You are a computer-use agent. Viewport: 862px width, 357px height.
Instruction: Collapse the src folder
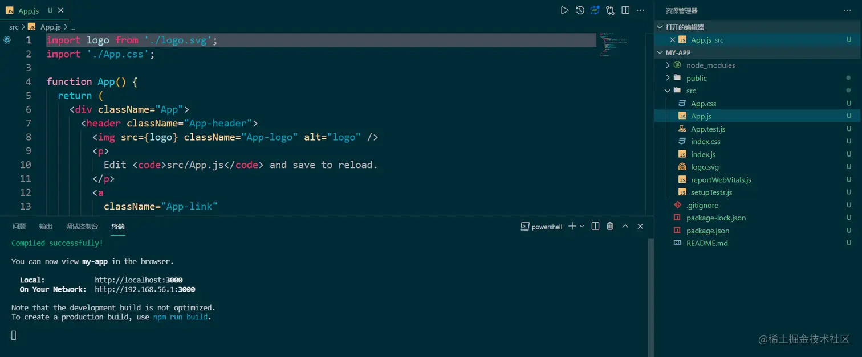pyautogui.click(x=668, y=91)
